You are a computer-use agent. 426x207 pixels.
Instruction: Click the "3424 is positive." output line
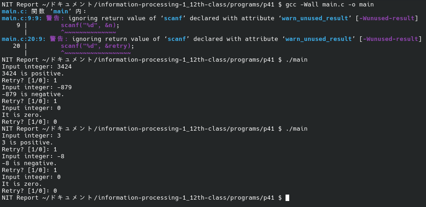[x=33, y=73]
